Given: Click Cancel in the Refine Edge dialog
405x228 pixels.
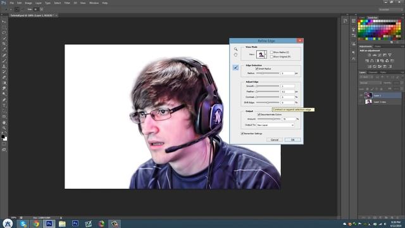Looking at the screenshot, I should point(274,139).
